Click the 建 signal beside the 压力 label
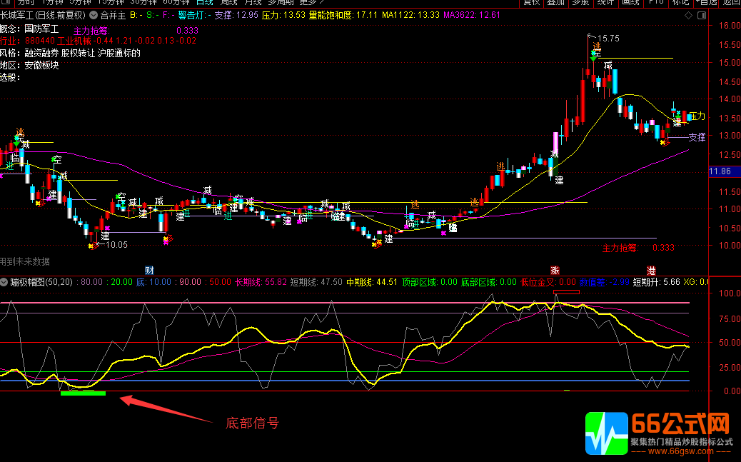This screenshot has height=462, width=741. coord(677,123)
